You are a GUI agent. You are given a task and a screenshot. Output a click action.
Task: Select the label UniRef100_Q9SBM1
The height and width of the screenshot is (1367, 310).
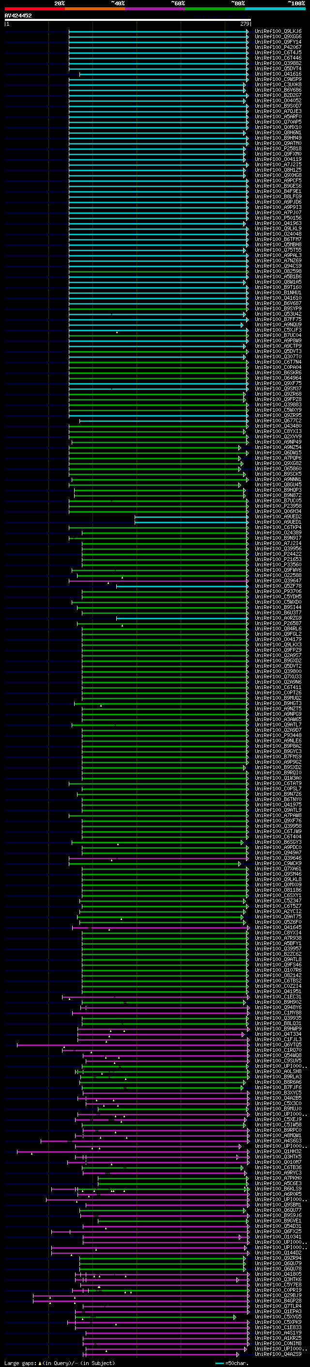pos(278,1205)
